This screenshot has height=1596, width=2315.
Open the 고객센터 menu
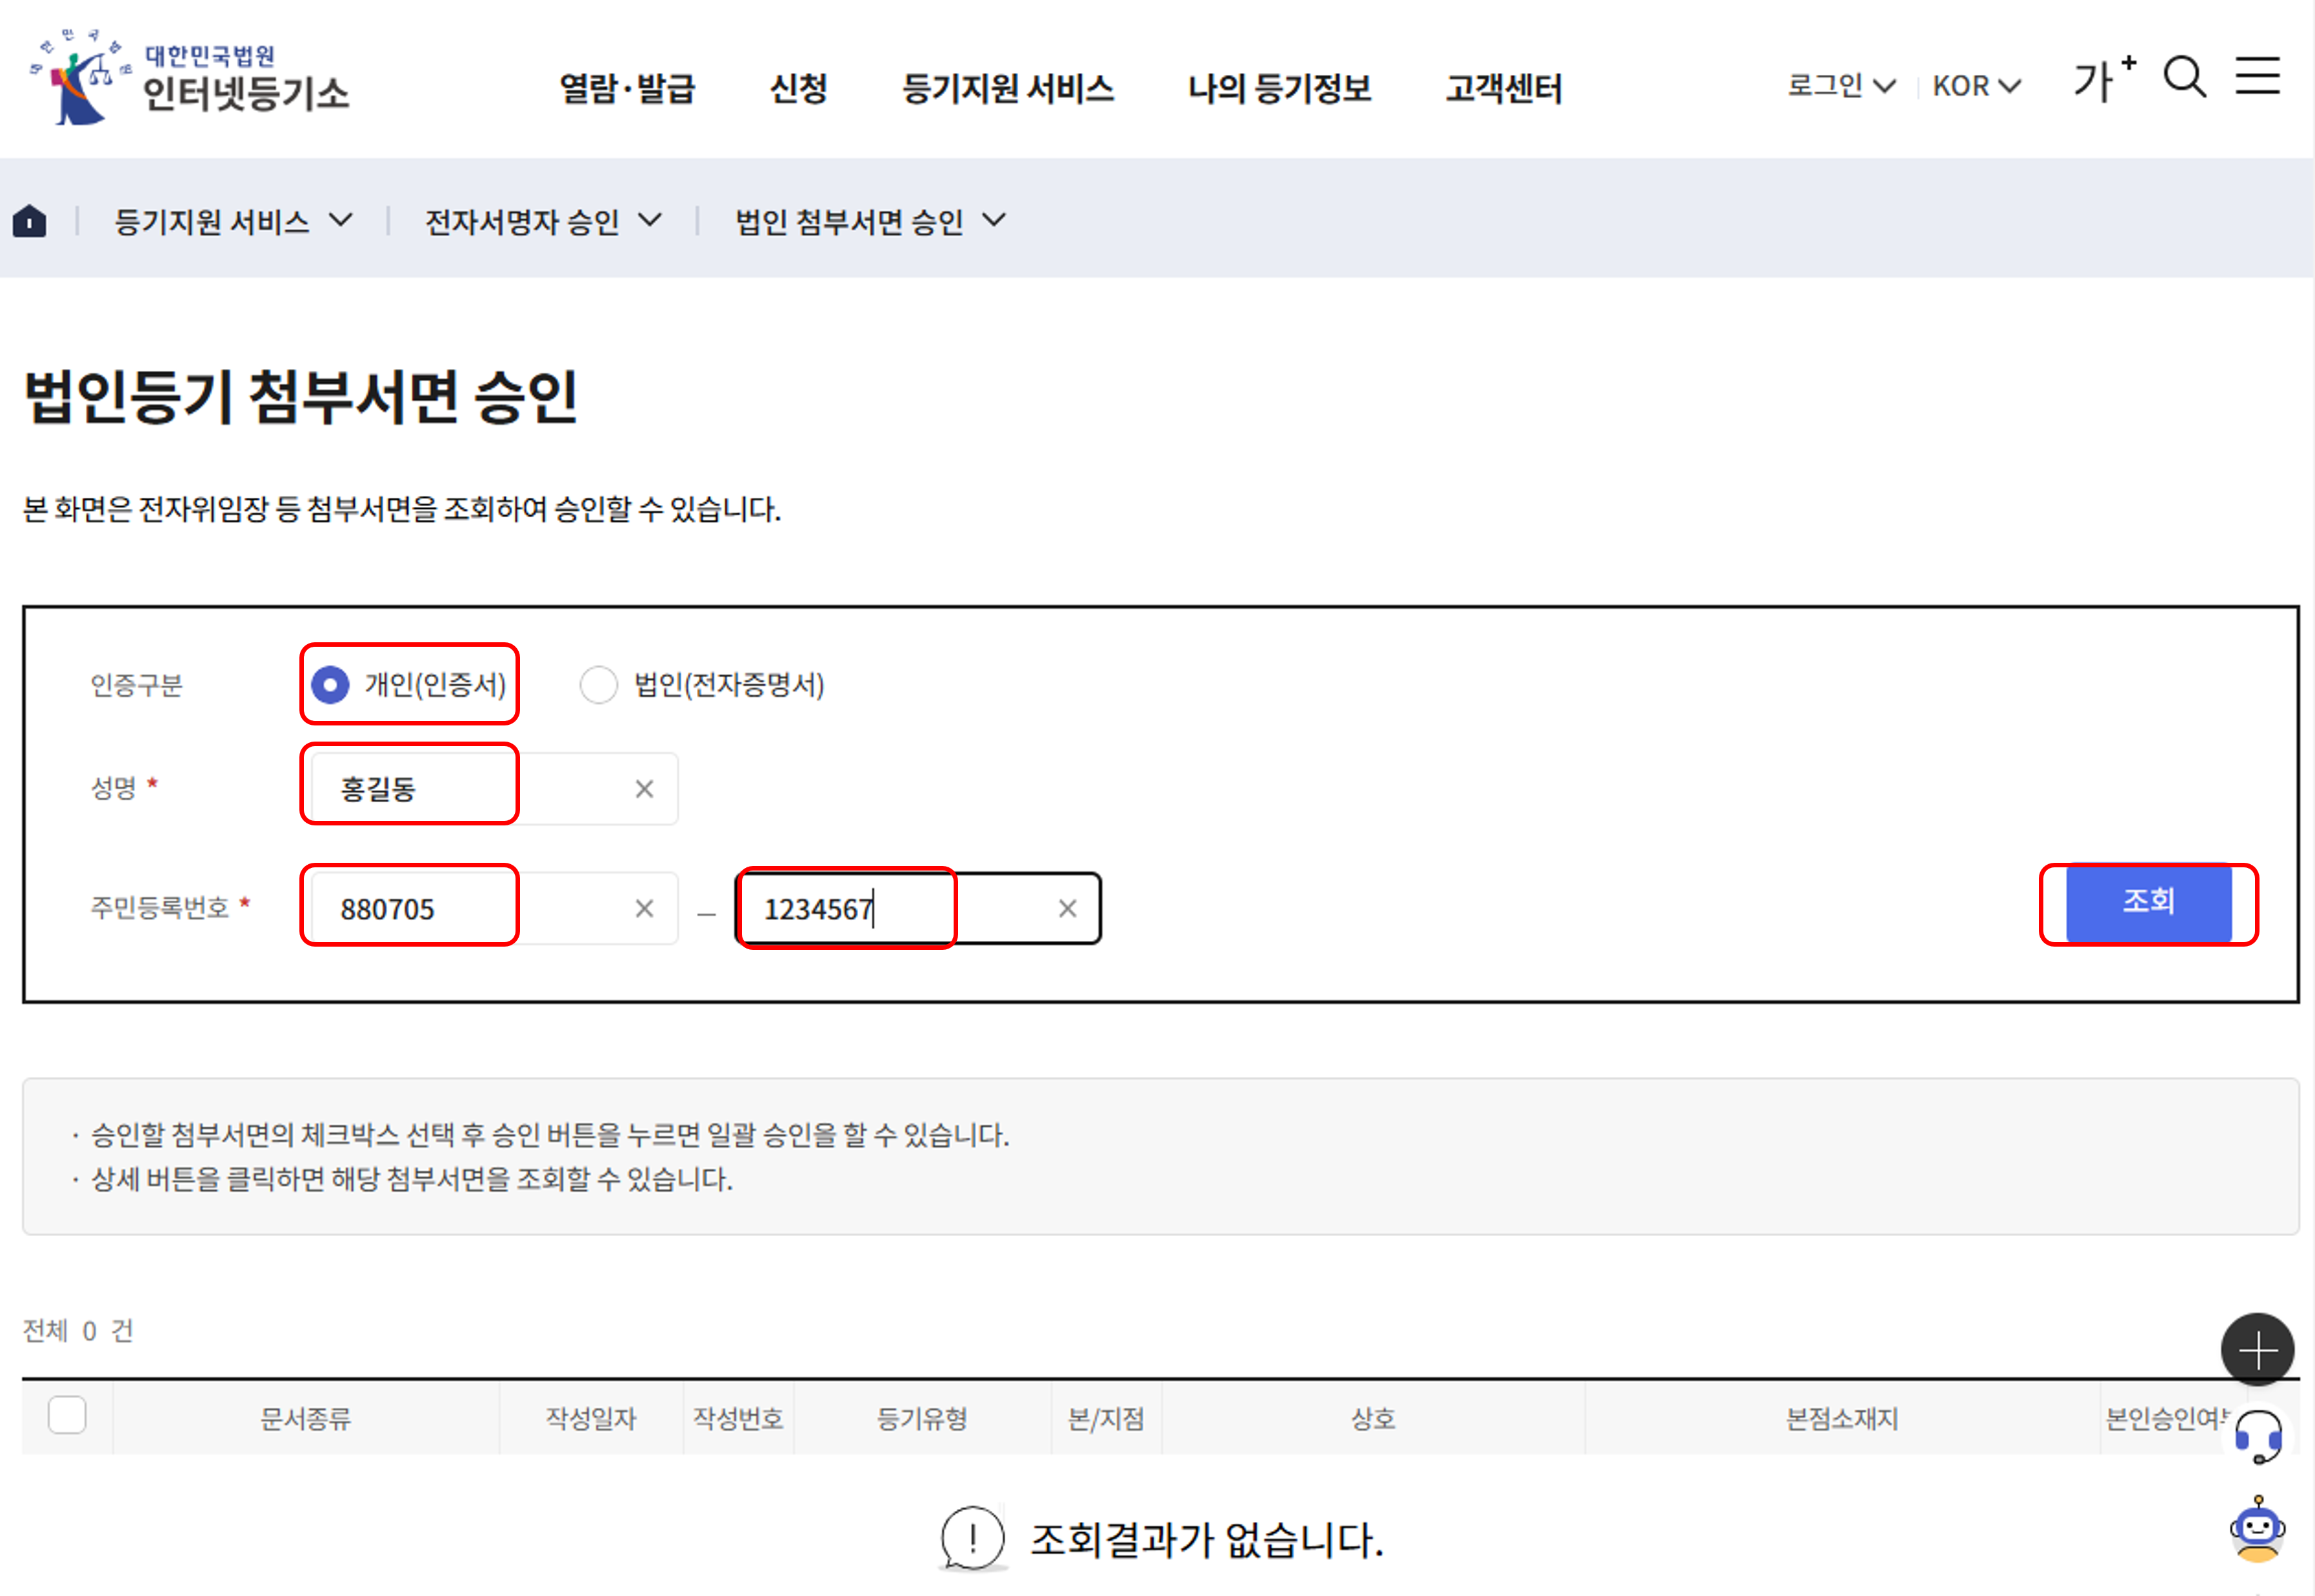coord(1503,88)
